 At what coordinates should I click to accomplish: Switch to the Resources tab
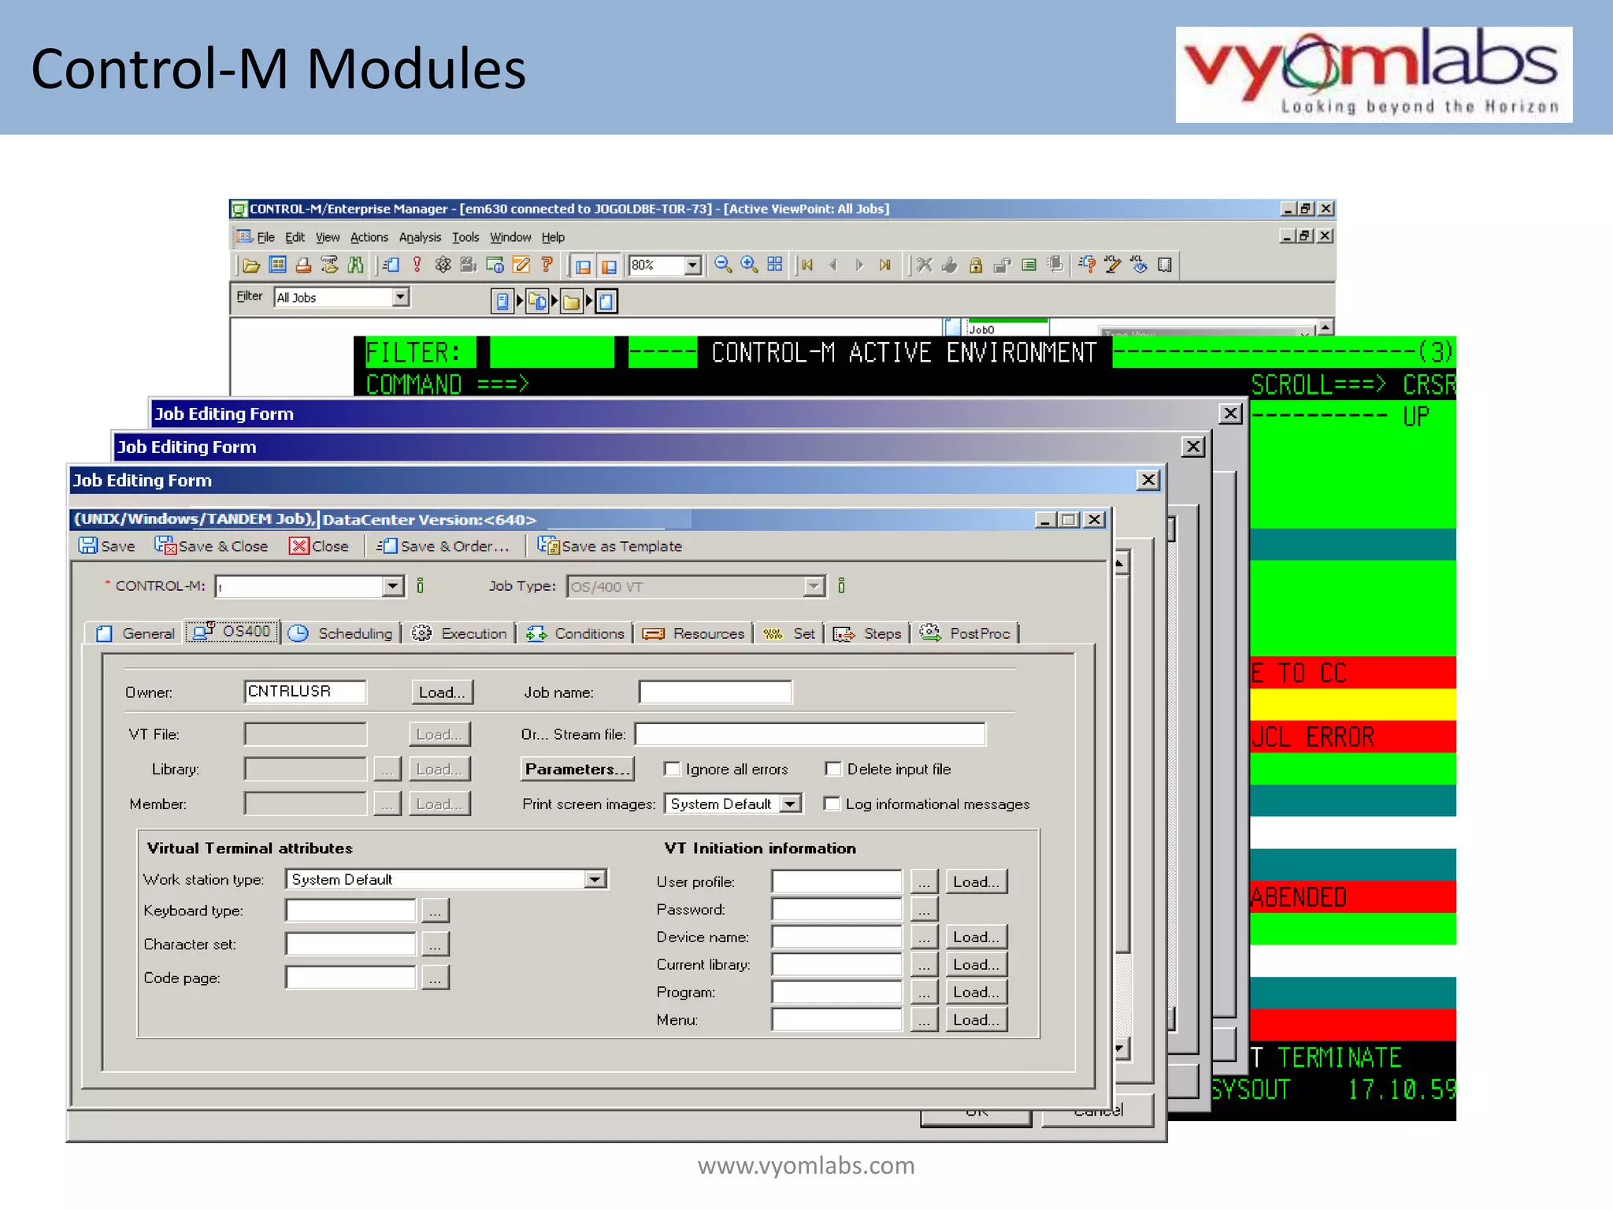coord(694,633)
